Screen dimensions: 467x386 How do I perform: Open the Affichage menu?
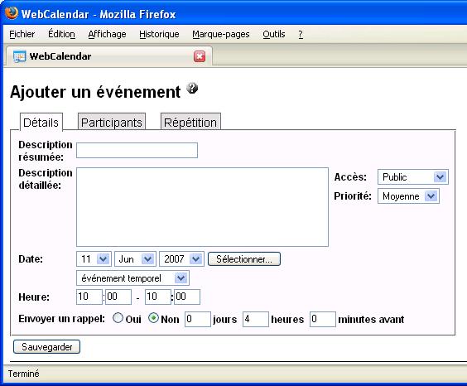107,34
